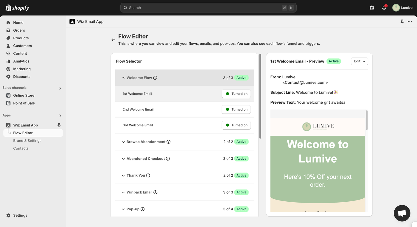This screenshot has height=227, width=417.
Task: Click the Discounts badge icon
Action: click(8, 77)
